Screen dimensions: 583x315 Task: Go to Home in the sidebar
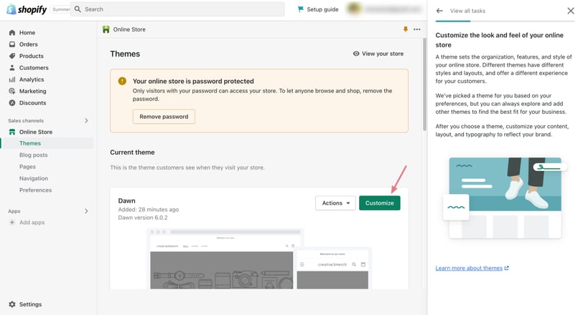[27, 33]
